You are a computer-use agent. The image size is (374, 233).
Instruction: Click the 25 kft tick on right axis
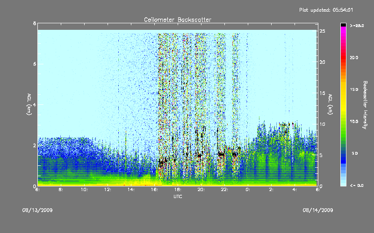(x=323, y=31)
